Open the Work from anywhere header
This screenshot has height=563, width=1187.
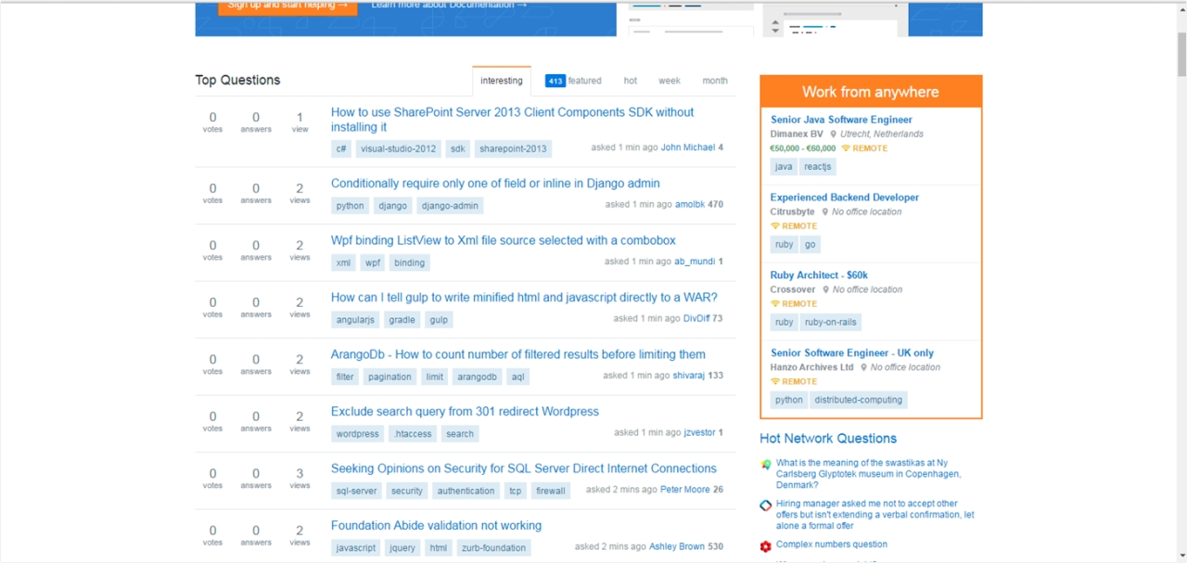tap(870, 92)
